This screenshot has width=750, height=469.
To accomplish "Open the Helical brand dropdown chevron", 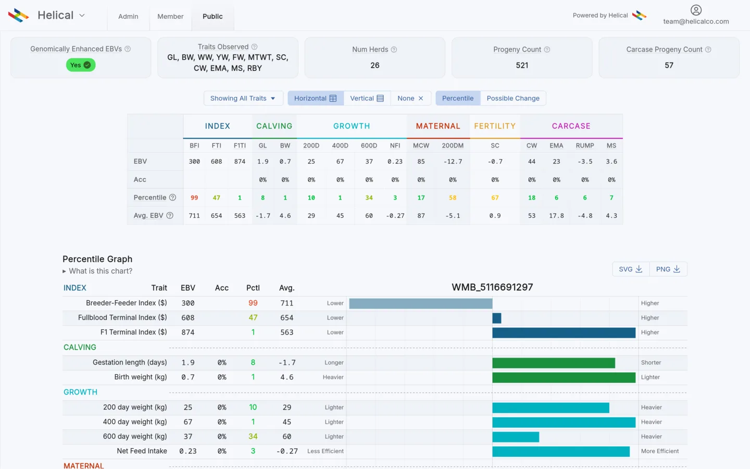I will point(82,16).
